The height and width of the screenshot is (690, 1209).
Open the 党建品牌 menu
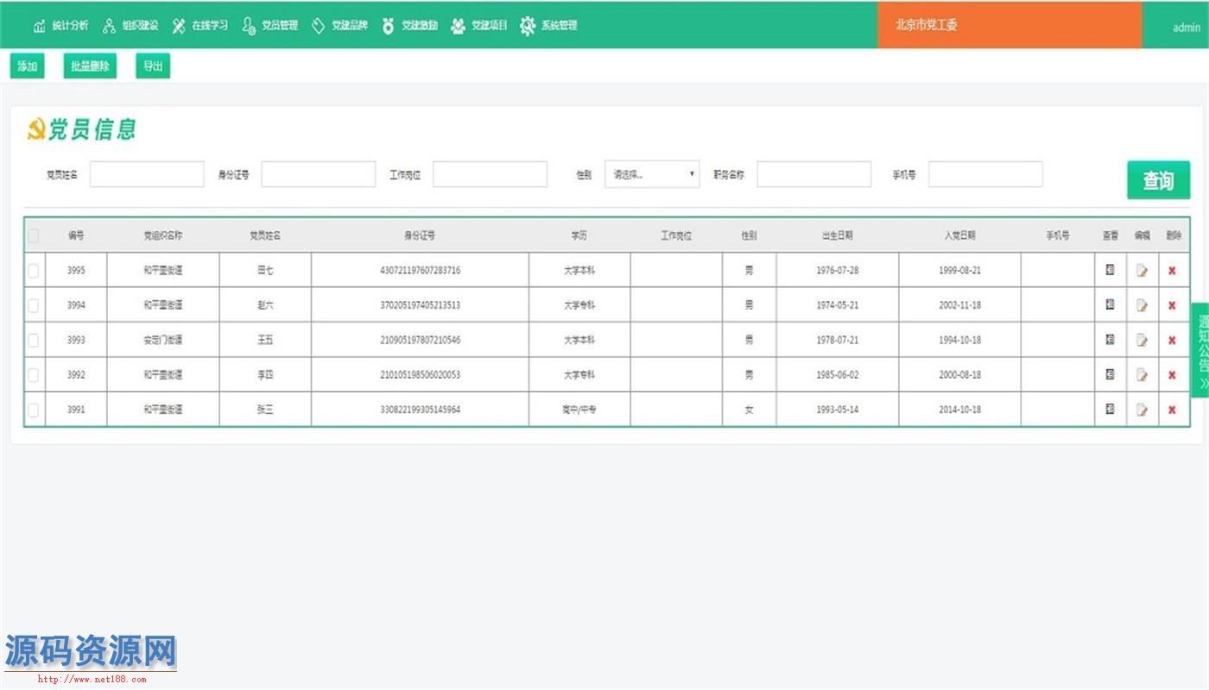point(340,26)
